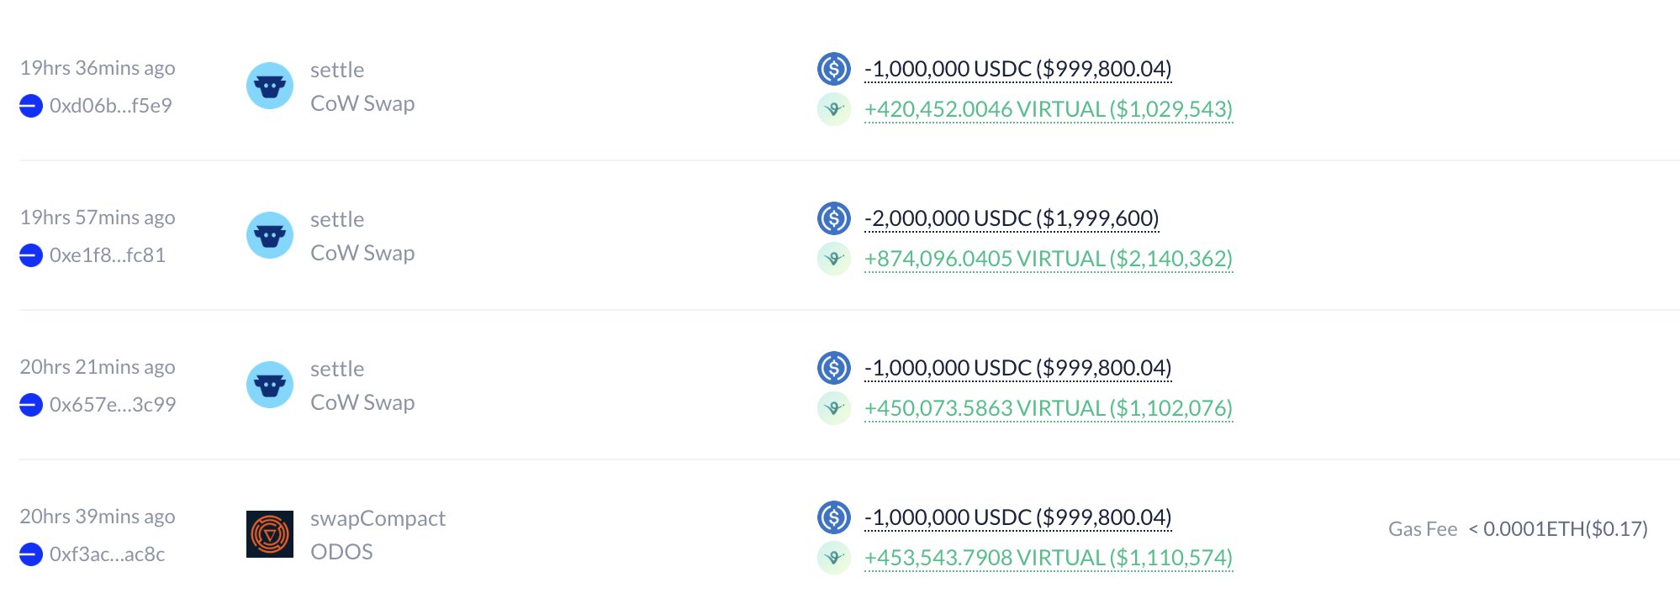The width and height of the screenshot is (1680, 593).
Task: Open transaction hash 0xf3ac...ac8c
Action: pos(107,554)
